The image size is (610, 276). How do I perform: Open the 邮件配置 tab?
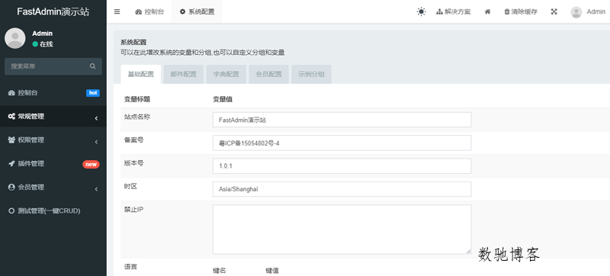184,74
